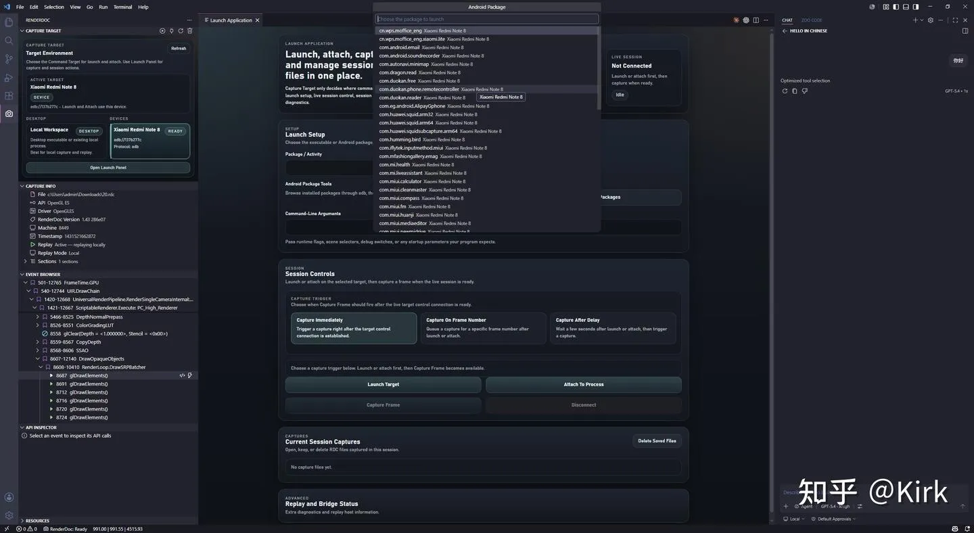Focus the package search input field

point(487,19)
